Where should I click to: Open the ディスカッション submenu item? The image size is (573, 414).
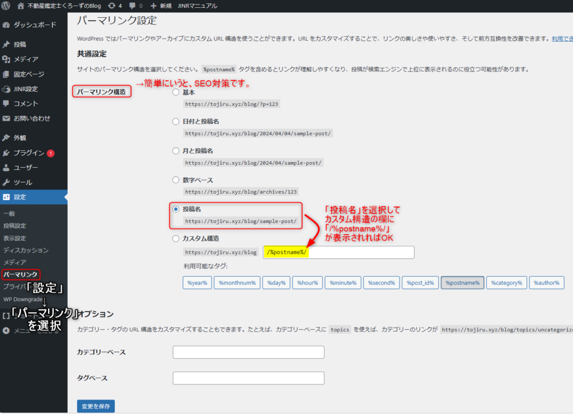pyautogui.click(x=26, y=250)
